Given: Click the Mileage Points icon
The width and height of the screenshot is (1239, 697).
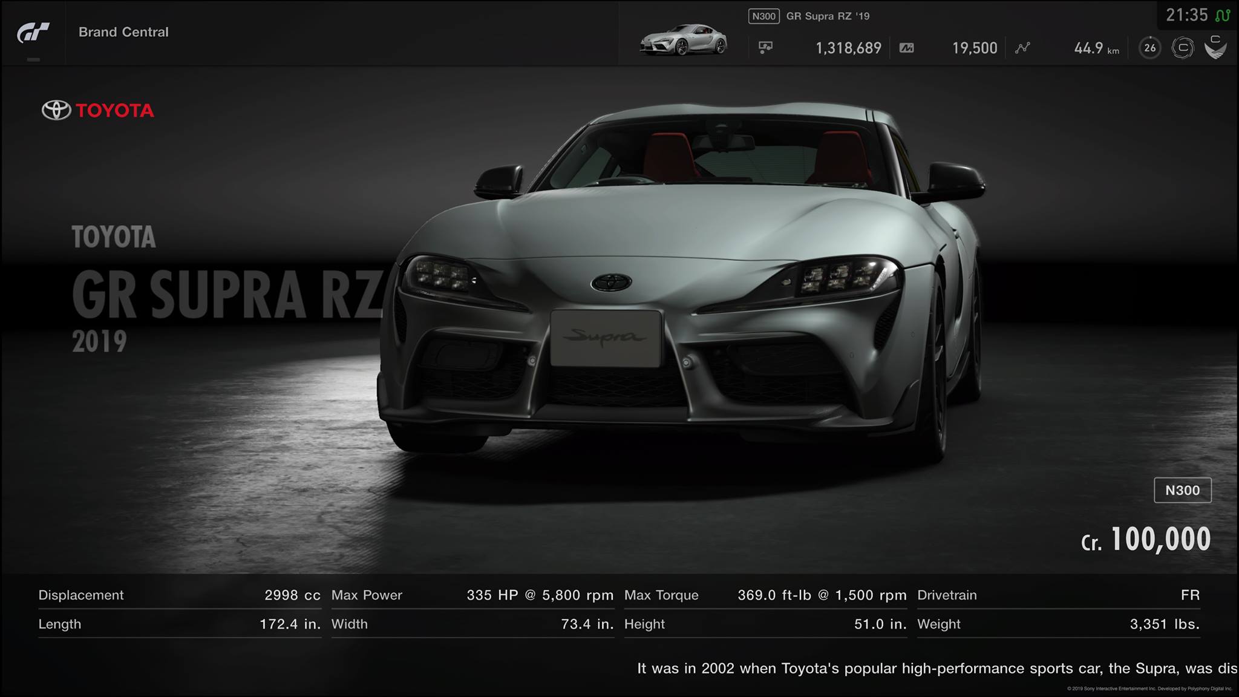Looking at the screenshot, I should 906,48.
